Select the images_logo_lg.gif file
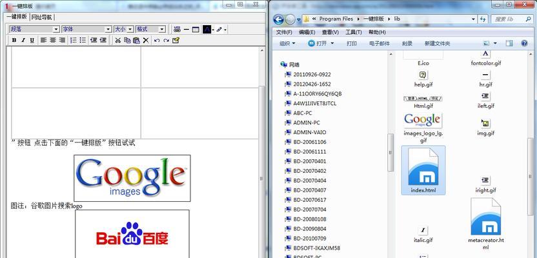 pyautogui.click(x=423, y=128)
